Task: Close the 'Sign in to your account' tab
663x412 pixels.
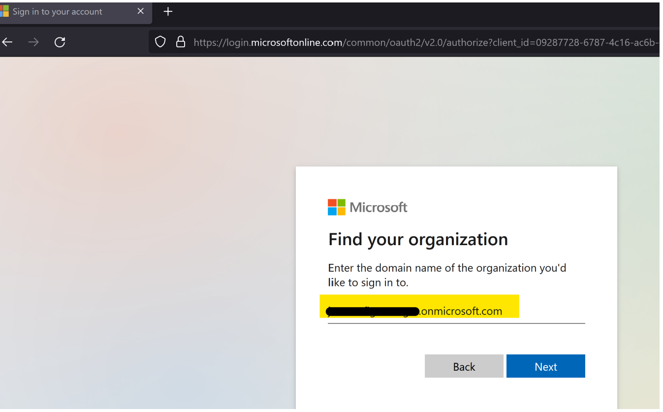Action: pyautogui.click(x=141, y=11)
